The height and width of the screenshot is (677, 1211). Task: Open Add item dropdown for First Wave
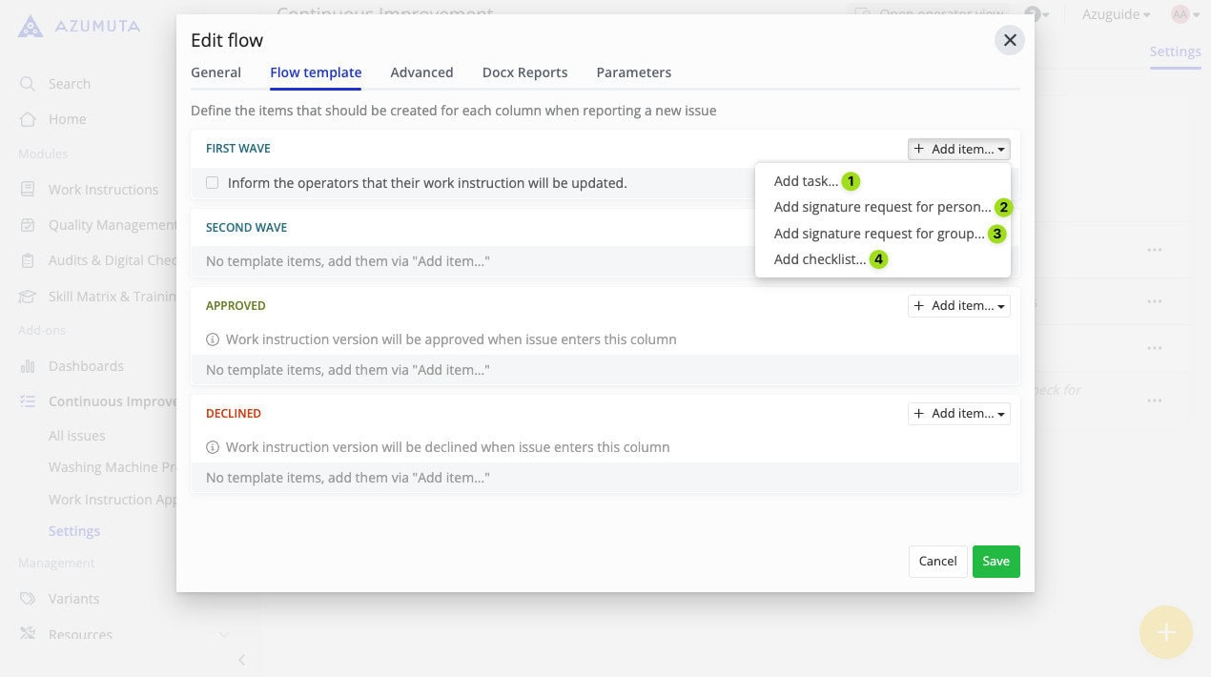(958, 149)
